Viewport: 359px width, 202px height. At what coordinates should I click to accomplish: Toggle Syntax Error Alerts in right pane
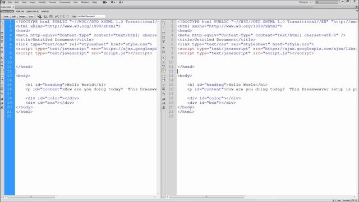point(163,71)
